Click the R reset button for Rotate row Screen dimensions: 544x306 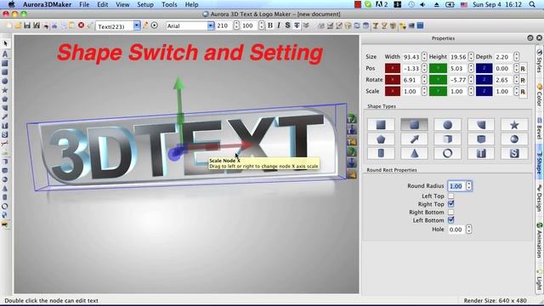point(523,80)
